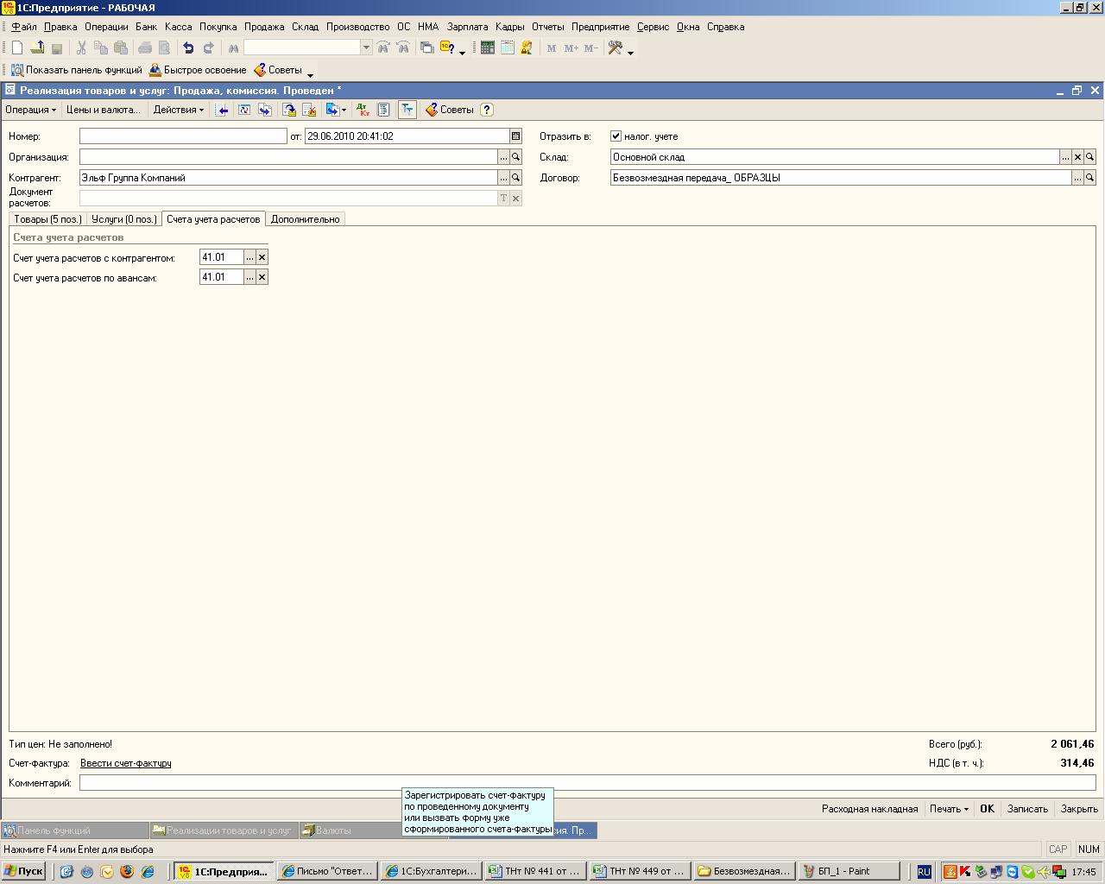Click into the Номер input field

tap(183, 136)
